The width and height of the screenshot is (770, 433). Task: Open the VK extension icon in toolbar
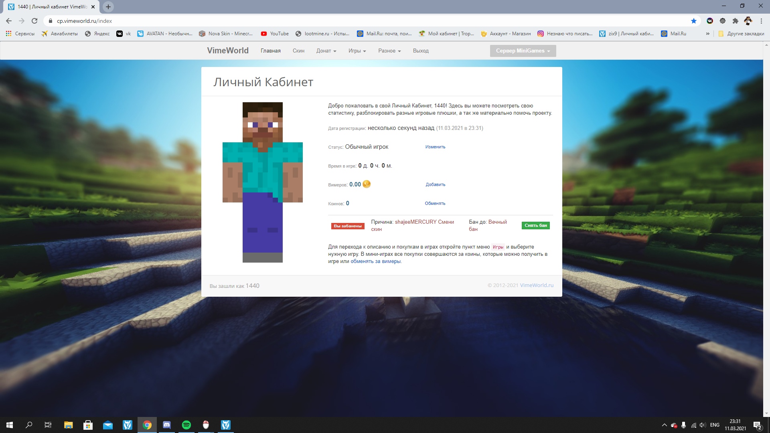710,21
